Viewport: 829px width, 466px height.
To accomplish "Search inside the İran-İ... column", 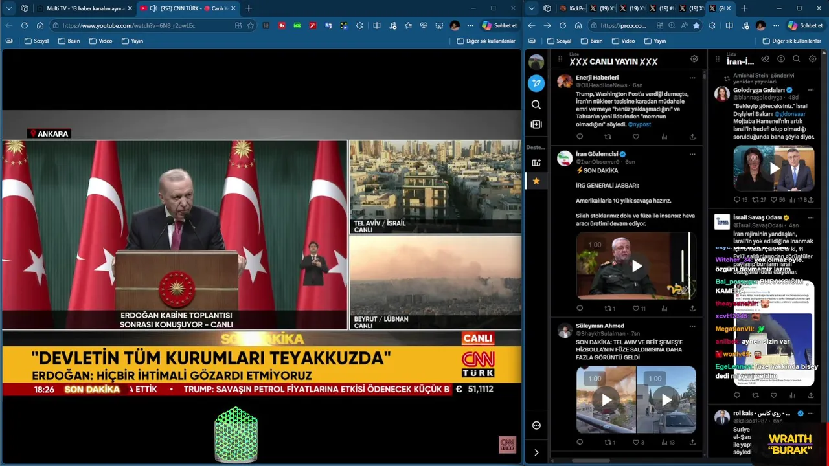I will click(x=797, y=59).
